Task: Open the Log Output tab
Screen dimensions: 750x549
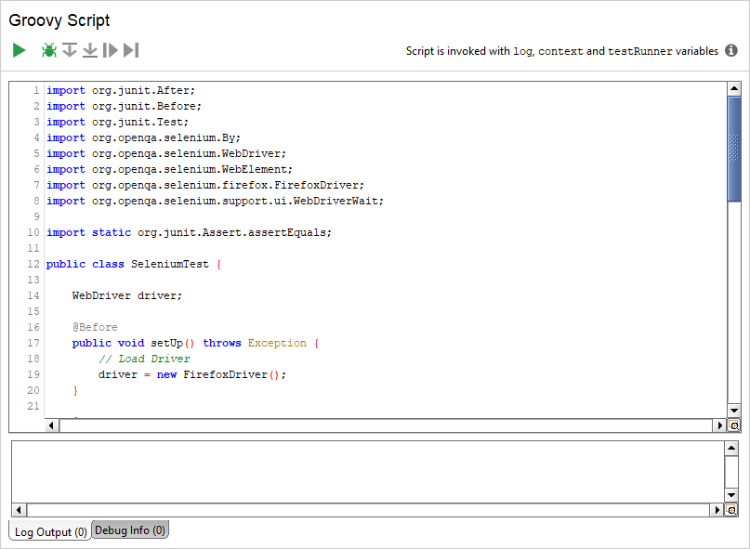Action: tap(48, 530)
